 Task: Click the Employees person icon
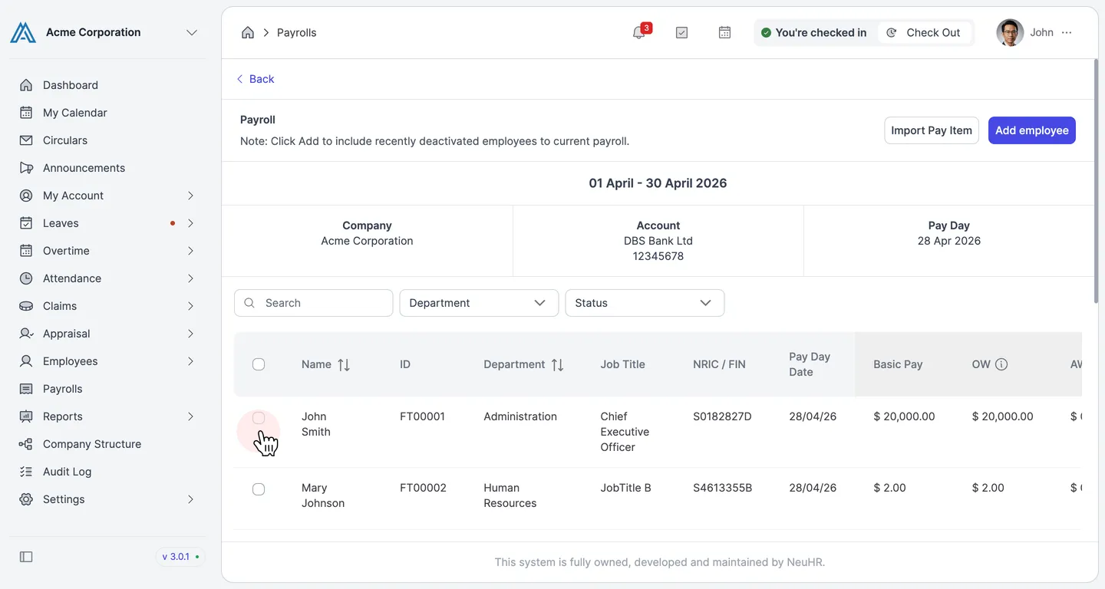[26, 361]
